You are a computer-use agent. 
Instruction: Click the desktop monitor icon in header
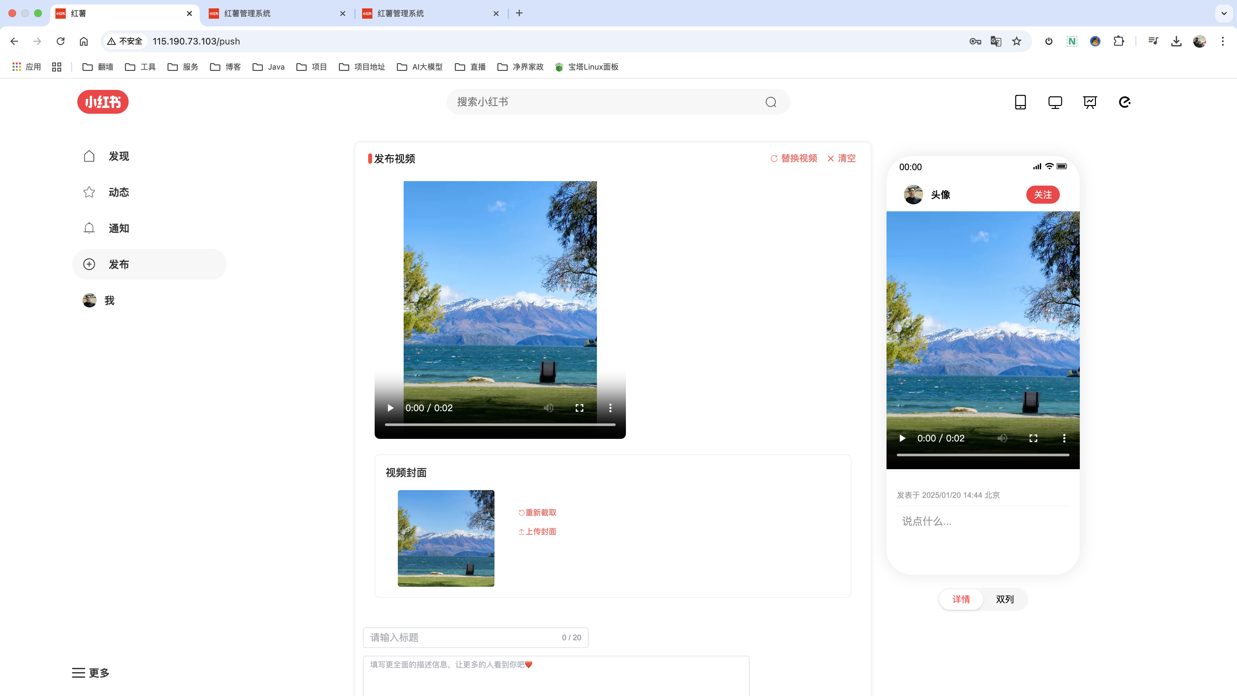(1055, 102)
